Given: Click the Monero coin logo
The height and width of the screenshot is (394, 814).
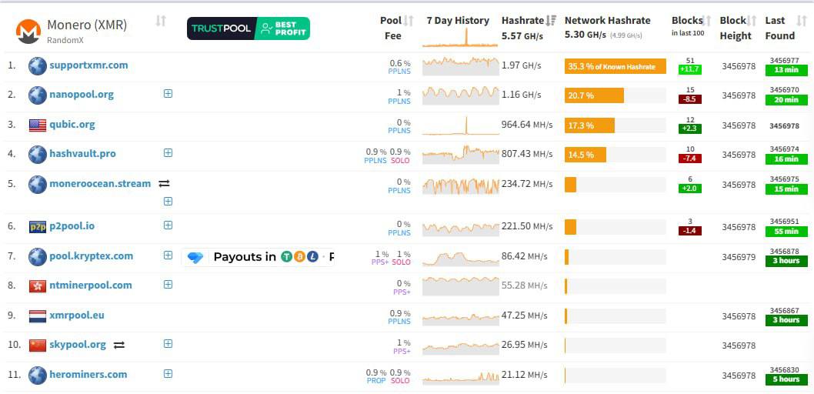Looking at the screenshot, I should [28, 32].
